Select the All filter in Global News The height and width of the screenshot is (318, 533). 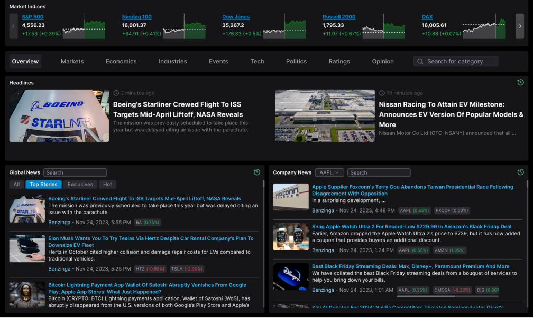click(17, 184)
